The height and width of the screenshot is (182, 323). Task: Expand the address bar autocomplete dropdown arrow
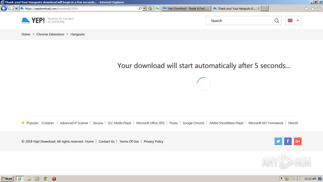point(144,8)
